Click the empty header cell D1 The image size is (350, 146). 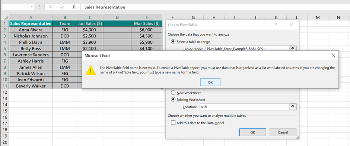pos(117,24)
